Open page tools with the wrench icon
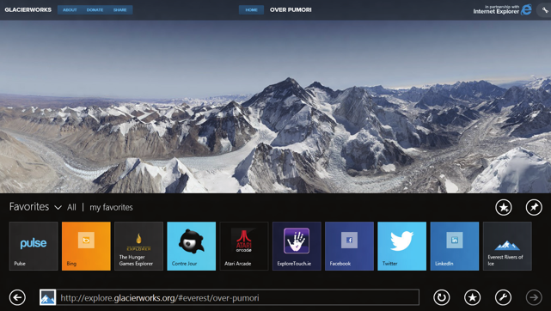Screen dimensions: 551x311 503,297
